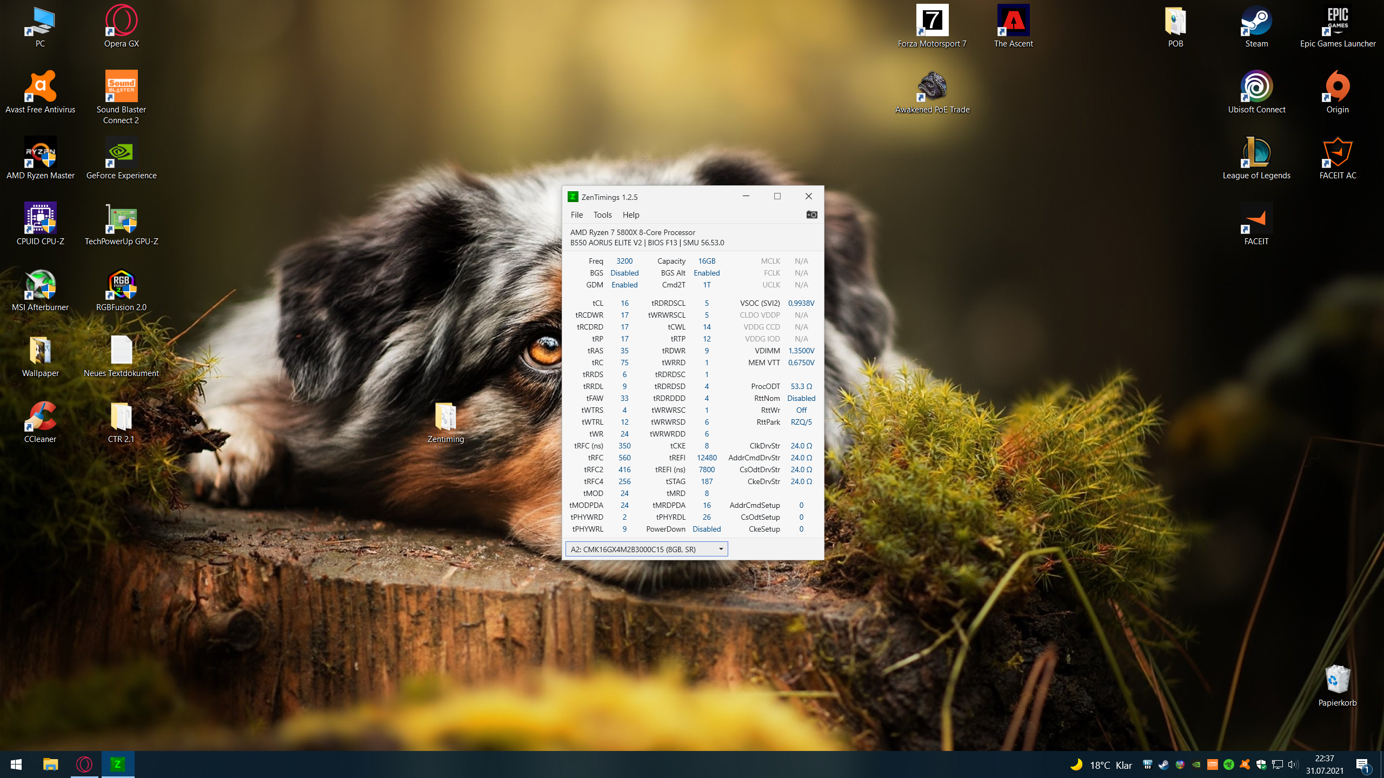Select the MSI Afterburner desktop icon
The image size is (1384, 778).
tap(41, 285)
